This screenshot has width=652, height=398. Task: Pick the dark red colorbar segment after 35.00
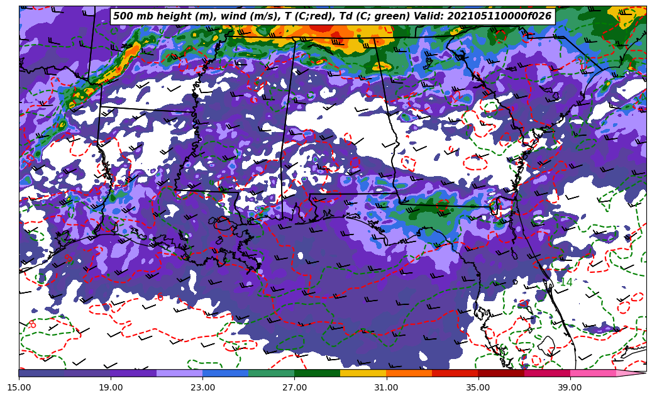click(500, 373)
